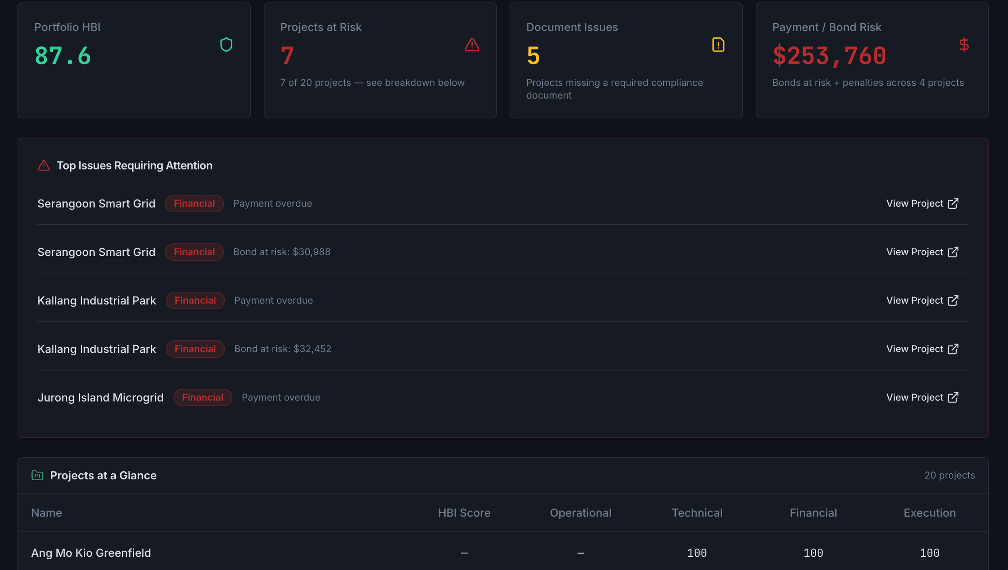Click external link icon on Serangoon payment overdue row

tap(953, 204)
